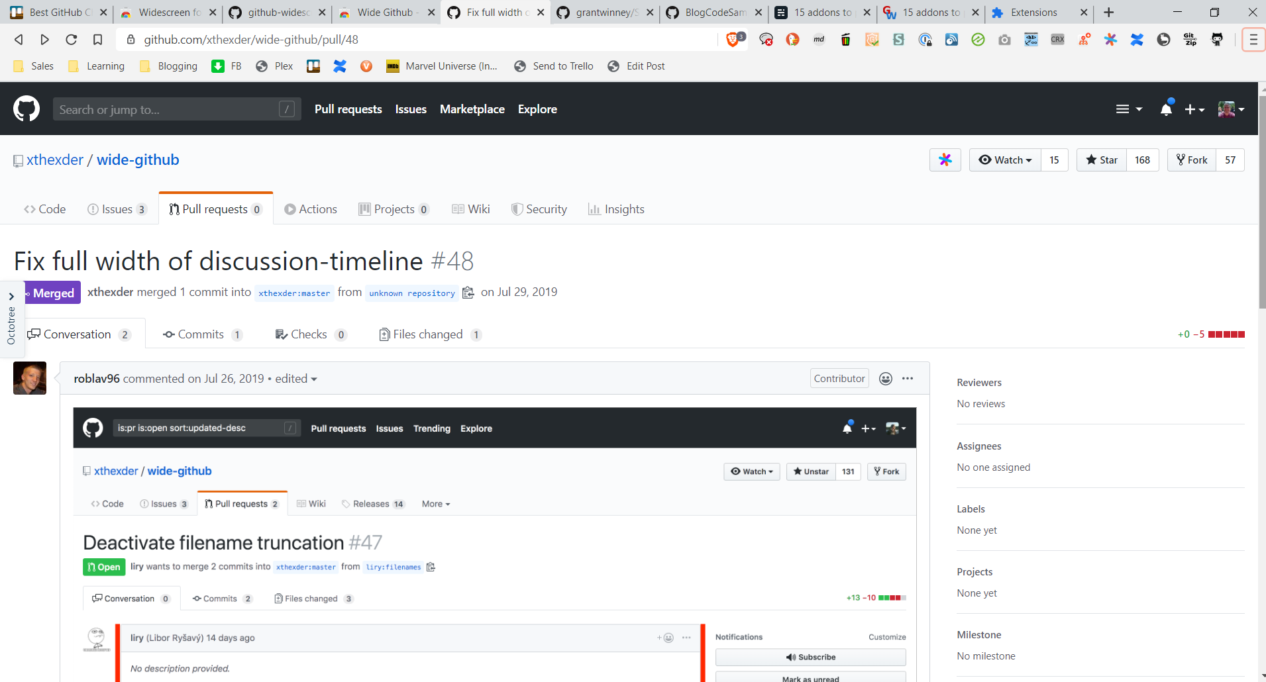Open the Issues repository tab

[x=117, y=209]
